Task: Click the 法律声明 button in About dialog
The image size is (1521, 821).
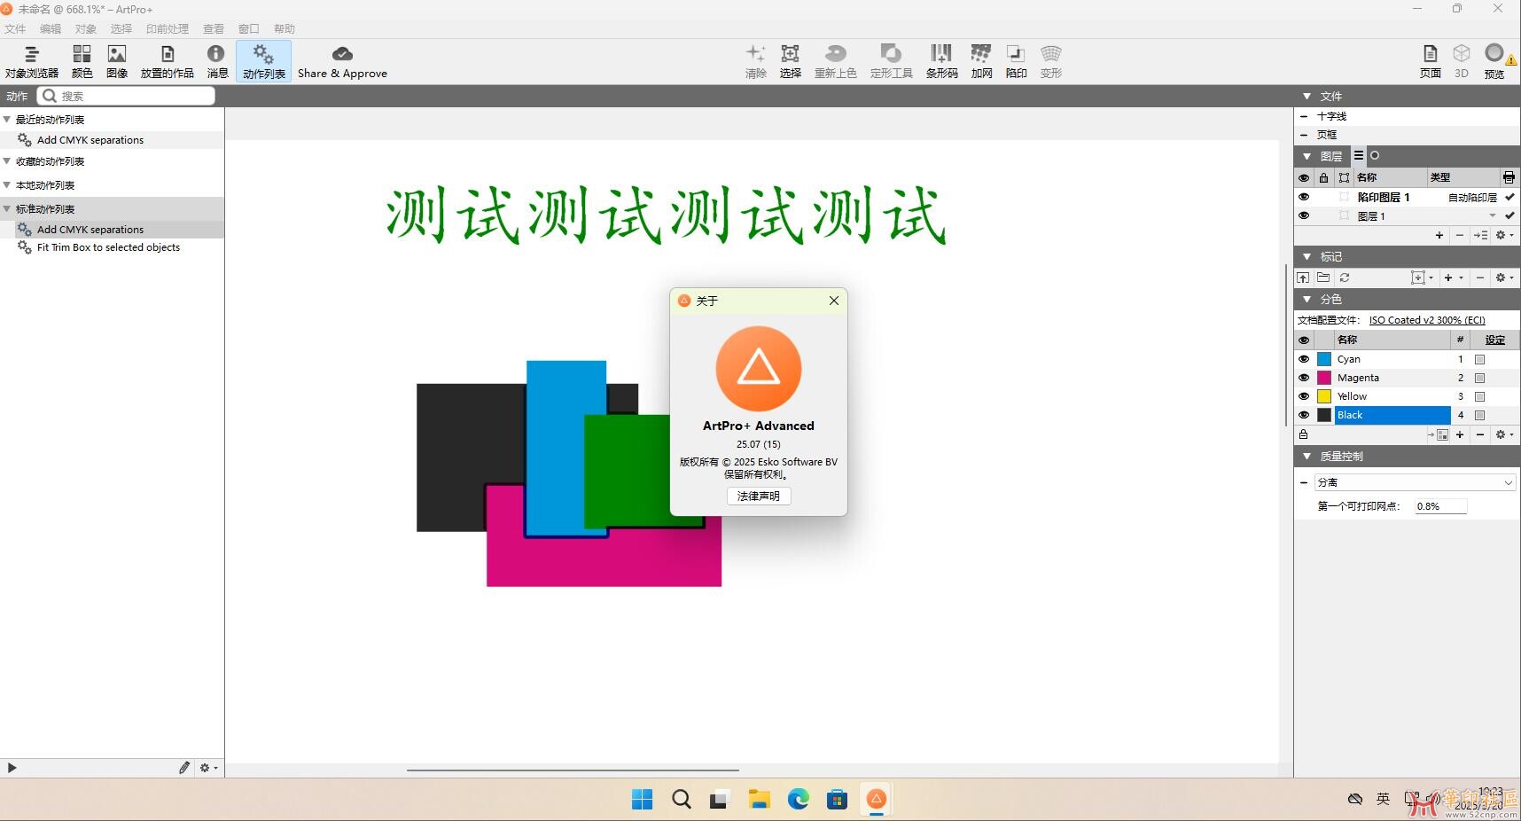Action: click(759, 496)
